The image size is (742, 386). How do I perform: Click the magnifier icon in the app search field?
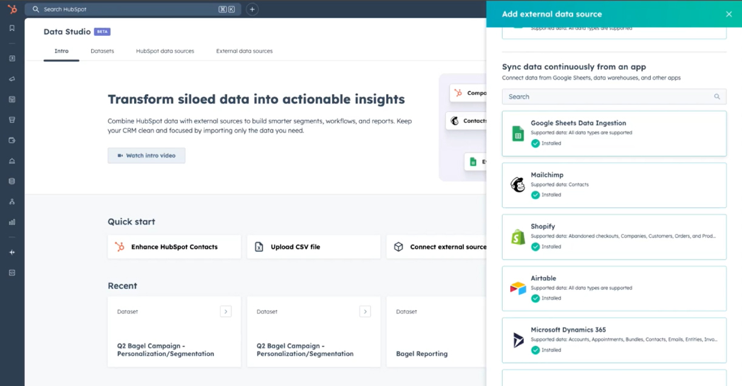716,97
